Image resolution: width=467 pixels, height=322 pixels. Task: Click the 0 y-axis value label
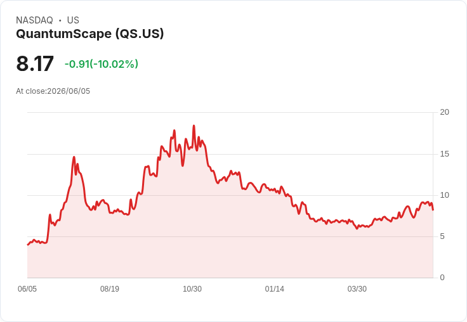click(x=442, y=278)
